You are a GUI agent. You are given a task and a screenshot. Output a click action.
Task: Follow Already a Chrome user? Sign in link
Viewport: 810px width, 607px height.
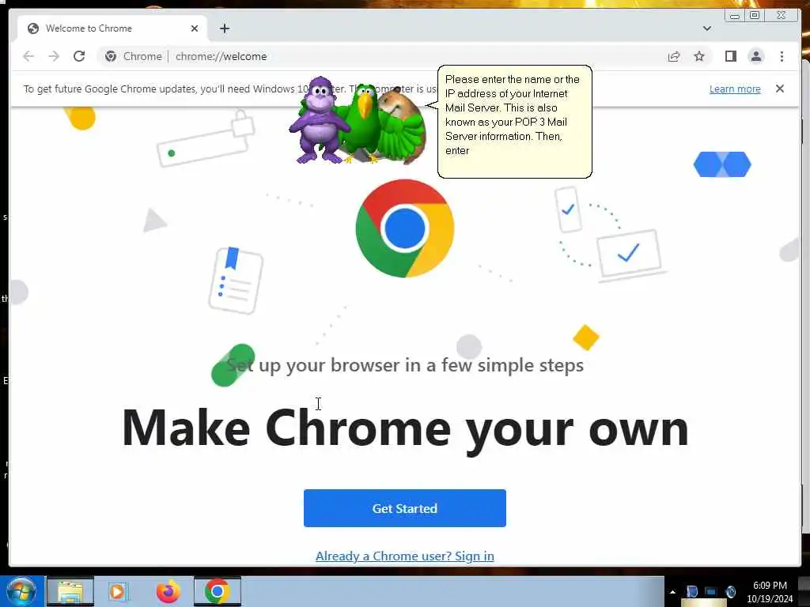(404, 556)
